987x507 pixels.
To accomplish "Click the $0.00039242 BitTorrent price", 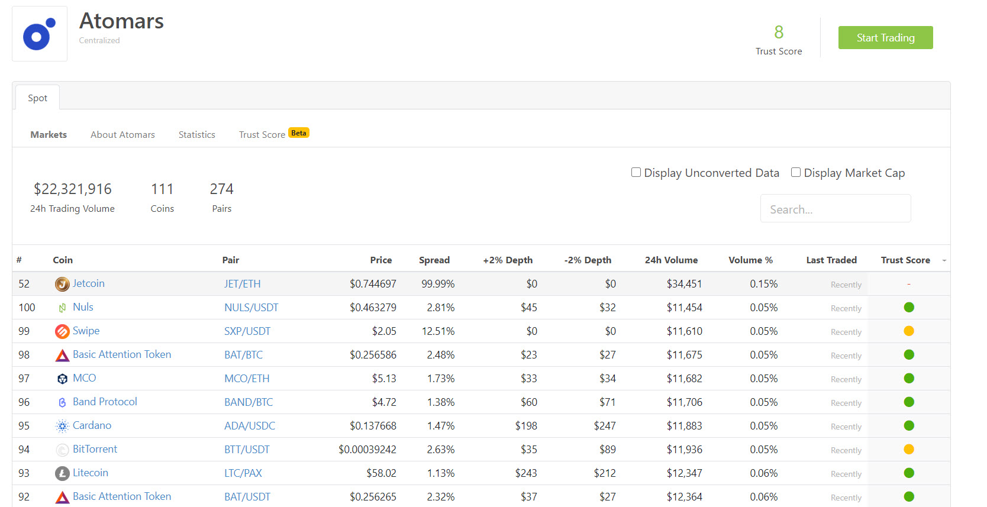I will (367, 450).
